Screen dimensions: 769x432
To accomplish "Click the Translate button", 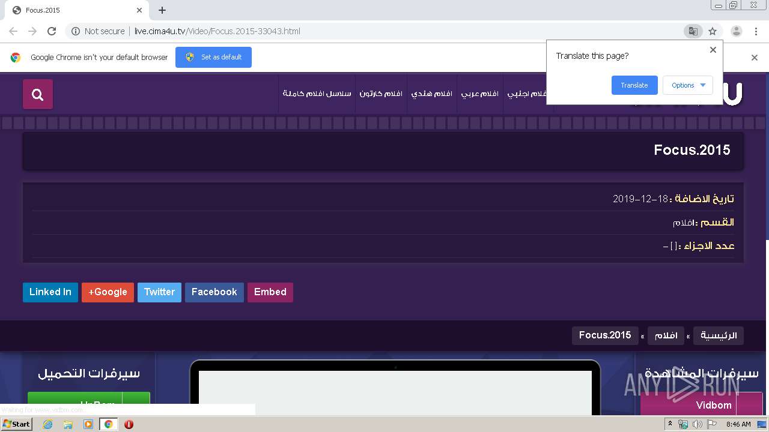I will coord(634,85).
